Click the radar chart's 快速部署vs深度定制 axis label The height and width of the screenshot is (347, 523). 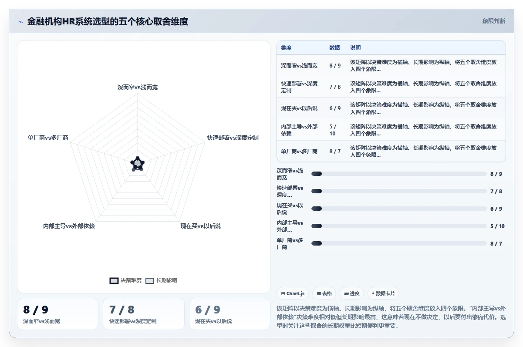coord(233,138)
